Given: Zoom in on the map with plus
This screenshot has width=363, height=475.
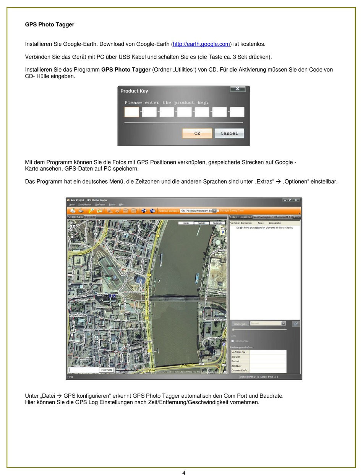Looking at the screenshot, I should 72,234.
